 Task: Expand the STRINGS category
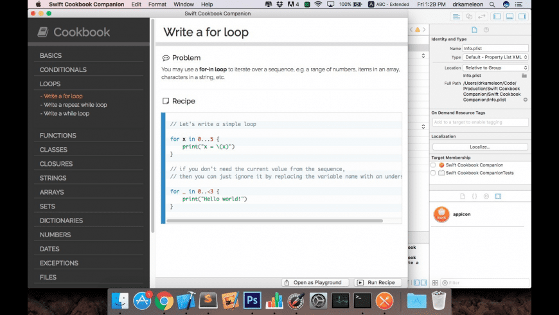(x=53, y=178)
